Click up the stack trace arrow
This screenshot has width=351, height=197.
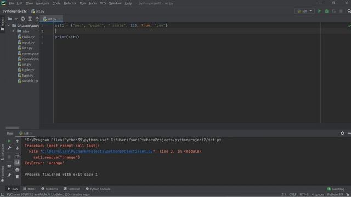17,141
